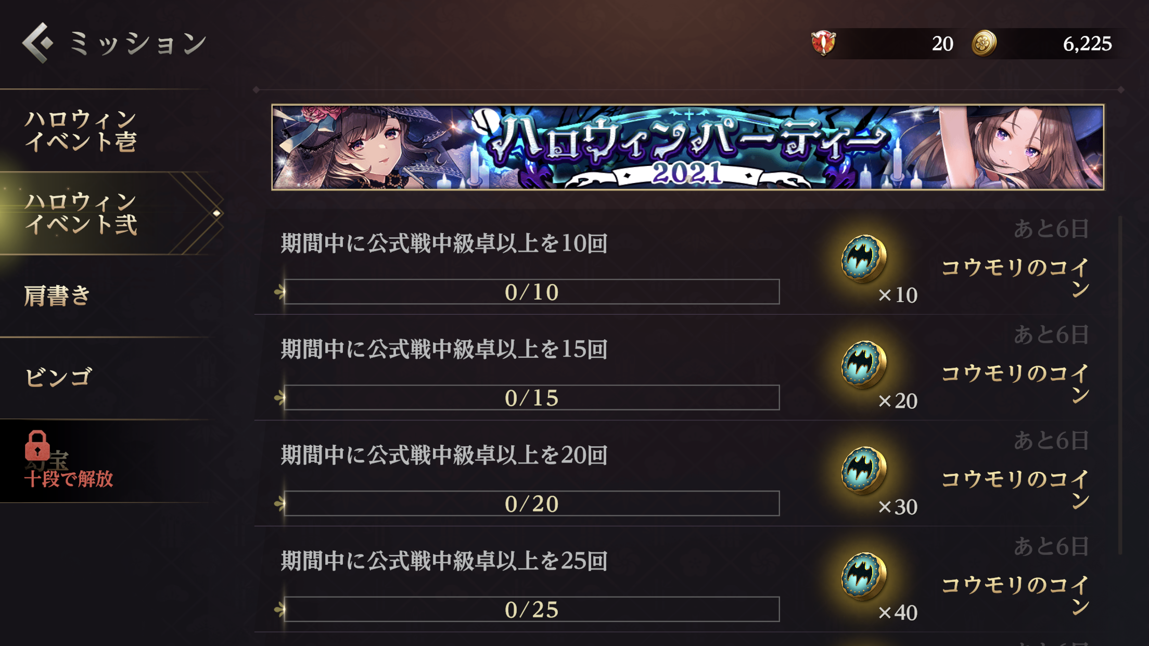The width and height of the screenshot is (1149, 646).
Task: Click the bat coin reward ×10 icon
Action: 864,259
